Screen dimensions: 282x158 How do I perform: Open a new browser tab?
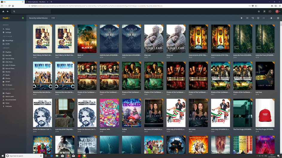tap(51, 2)
